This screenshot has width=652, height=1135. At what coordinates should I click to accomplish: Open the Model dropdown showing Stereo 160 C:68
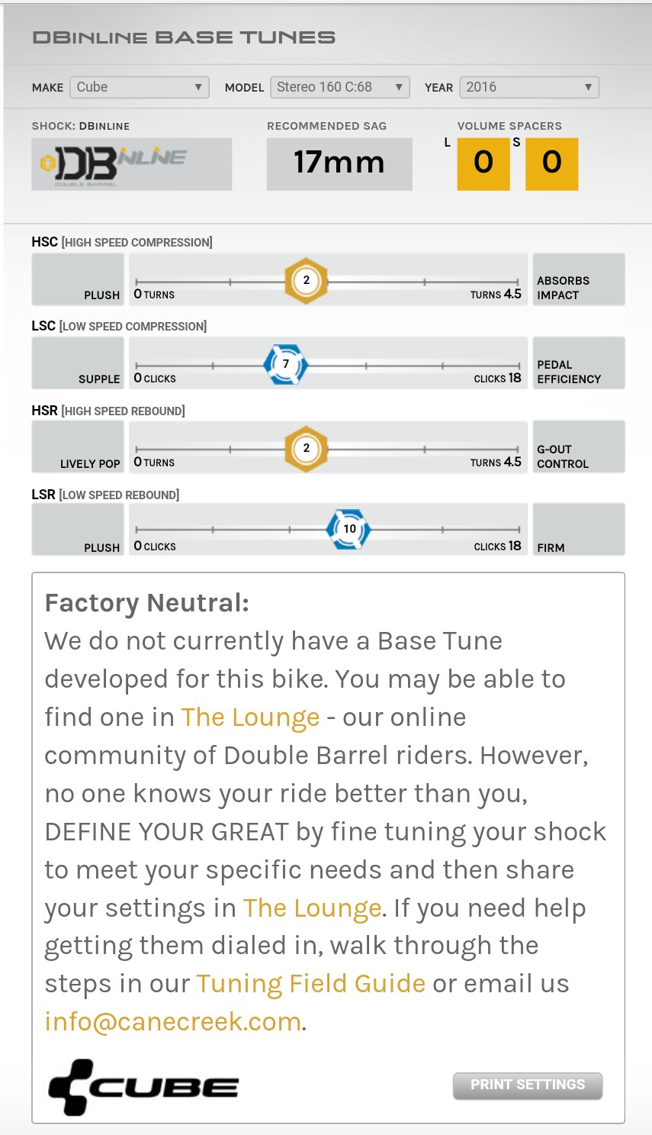340,87
